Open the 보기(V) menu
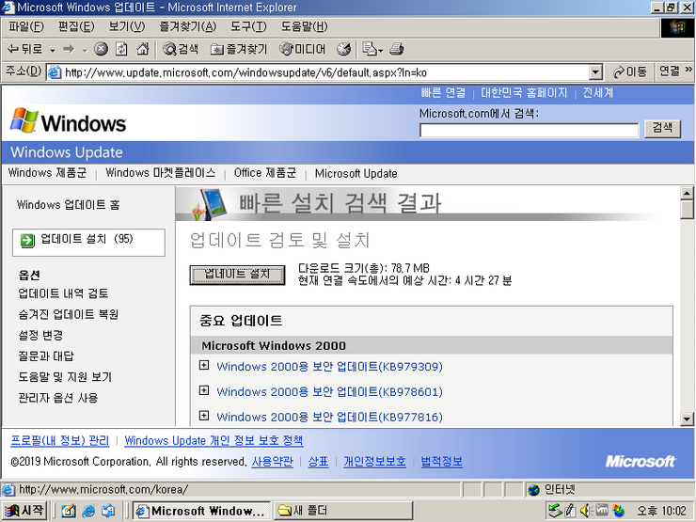The image size is (696, 522). point(127,26)
